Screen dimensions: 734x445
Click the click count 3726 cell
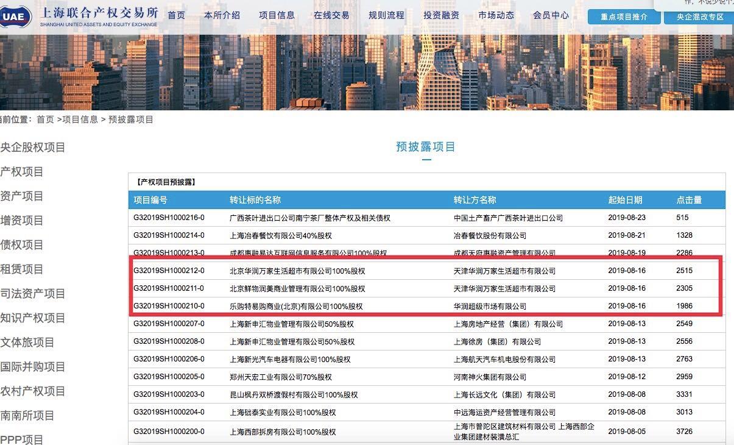(x=685, y=432)
